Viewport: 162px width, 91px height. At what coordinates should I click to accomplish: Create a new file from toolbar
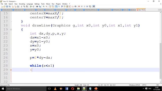pos(2,7)
